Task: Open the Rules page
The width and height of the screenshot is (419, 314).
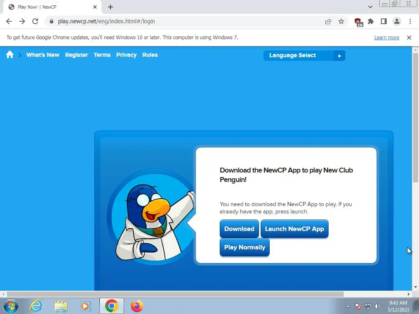Action: (x=150, y=55)
